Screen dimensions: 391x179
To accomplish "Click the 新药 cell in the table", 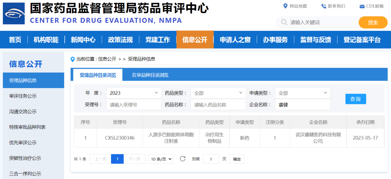I will coord(245,138).
